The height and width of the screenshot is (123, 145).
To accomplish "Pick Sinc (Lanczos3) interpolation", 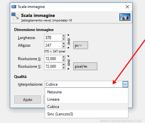I will (x=87, y=114).
